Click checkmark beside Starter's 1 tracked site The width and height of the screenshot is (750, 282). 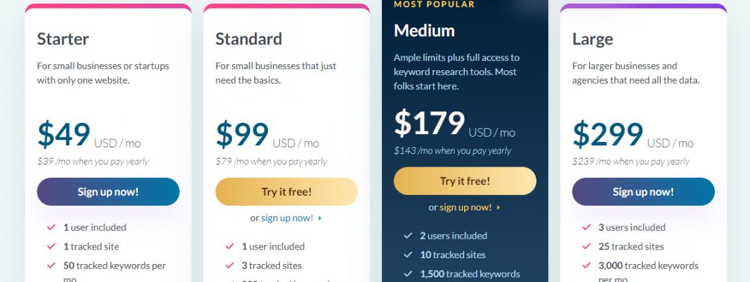tap(51, 246)
